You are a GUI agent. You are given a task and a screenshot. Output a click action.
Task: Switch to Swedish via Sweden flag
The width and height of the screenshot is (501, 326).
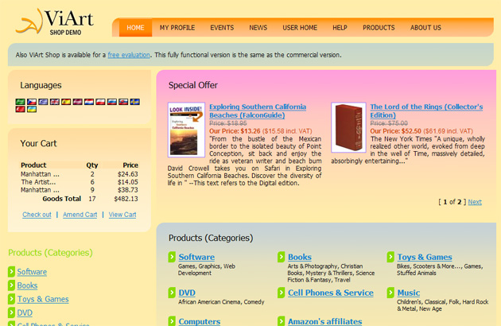pos(135,102)
